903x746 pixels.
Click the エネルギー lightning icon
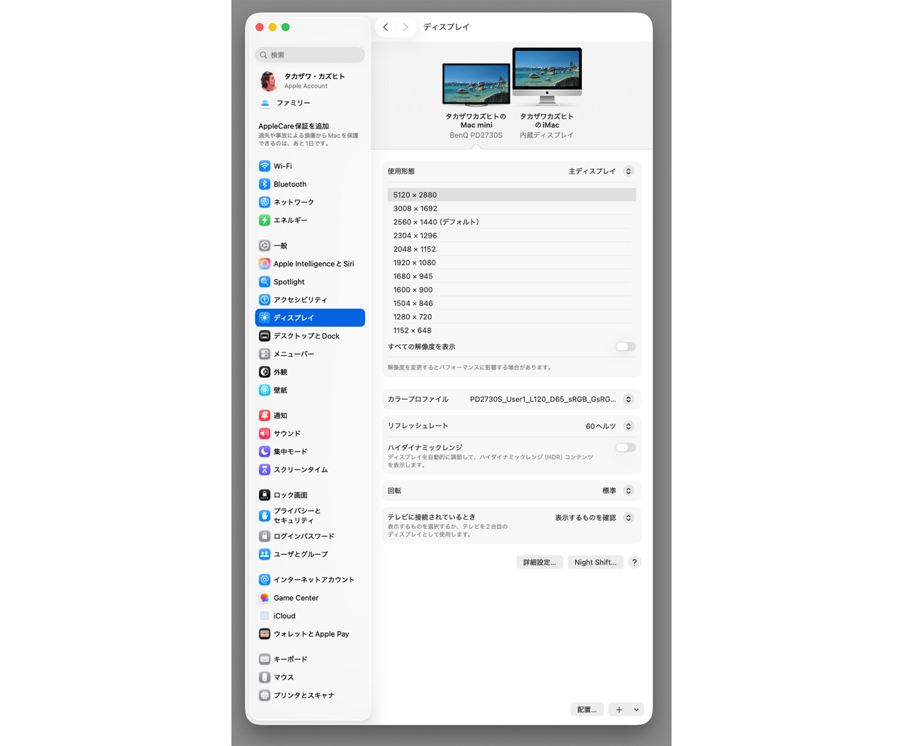(265, 220)
